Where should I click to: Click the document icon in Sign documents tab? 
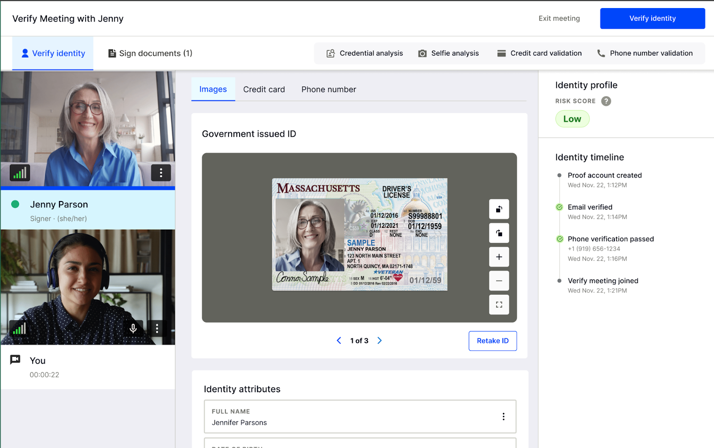click(x=112, y=53)
